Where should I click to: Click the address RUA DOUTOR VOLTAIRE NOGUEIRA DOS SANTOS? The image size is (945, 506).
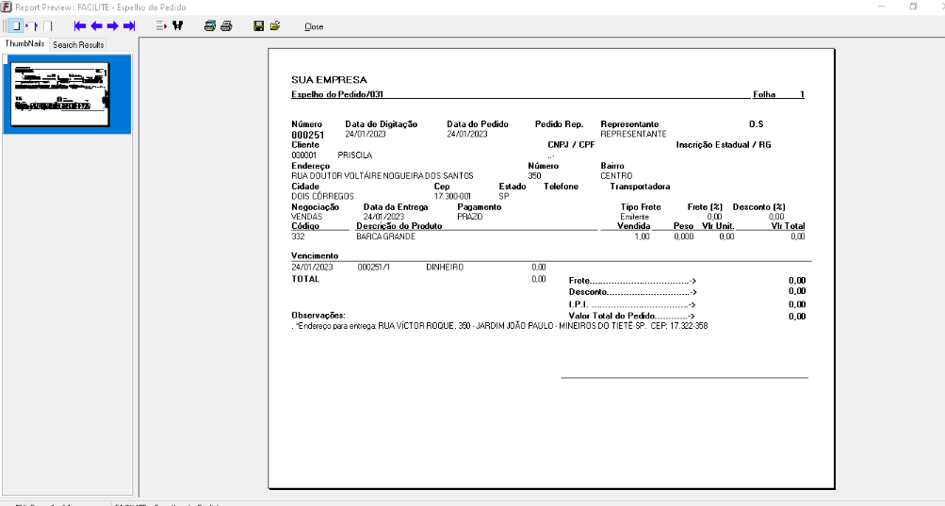click(383, 176)
